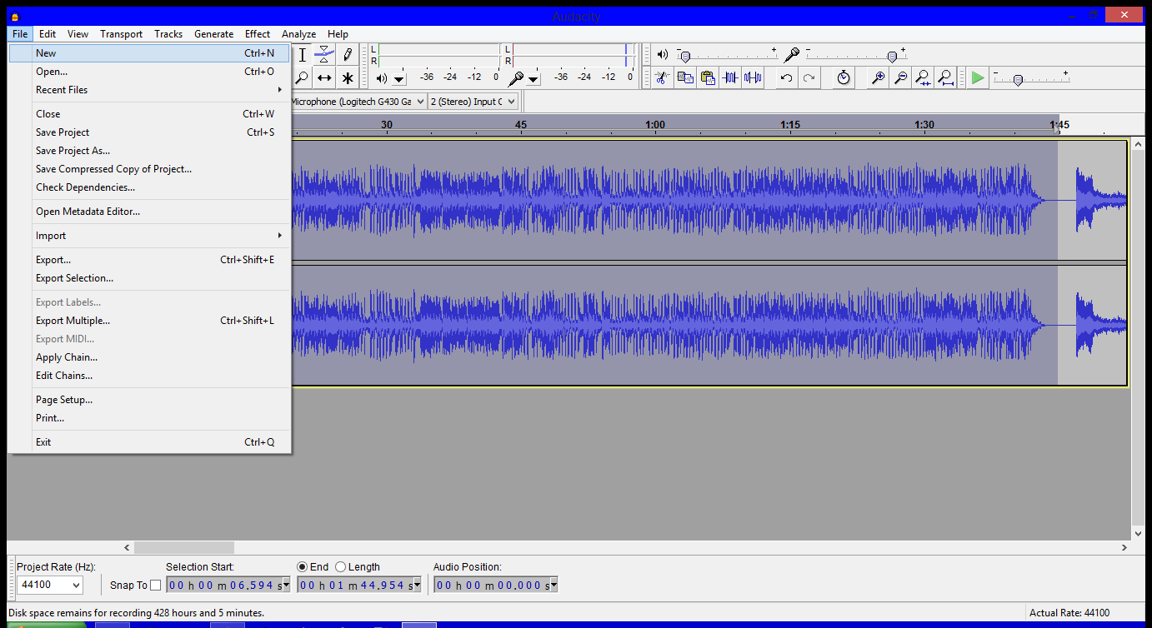Image resolution: width=1152 pixels, height=628 pixels.
Task: Open the Generate menu
Action: 214,34
